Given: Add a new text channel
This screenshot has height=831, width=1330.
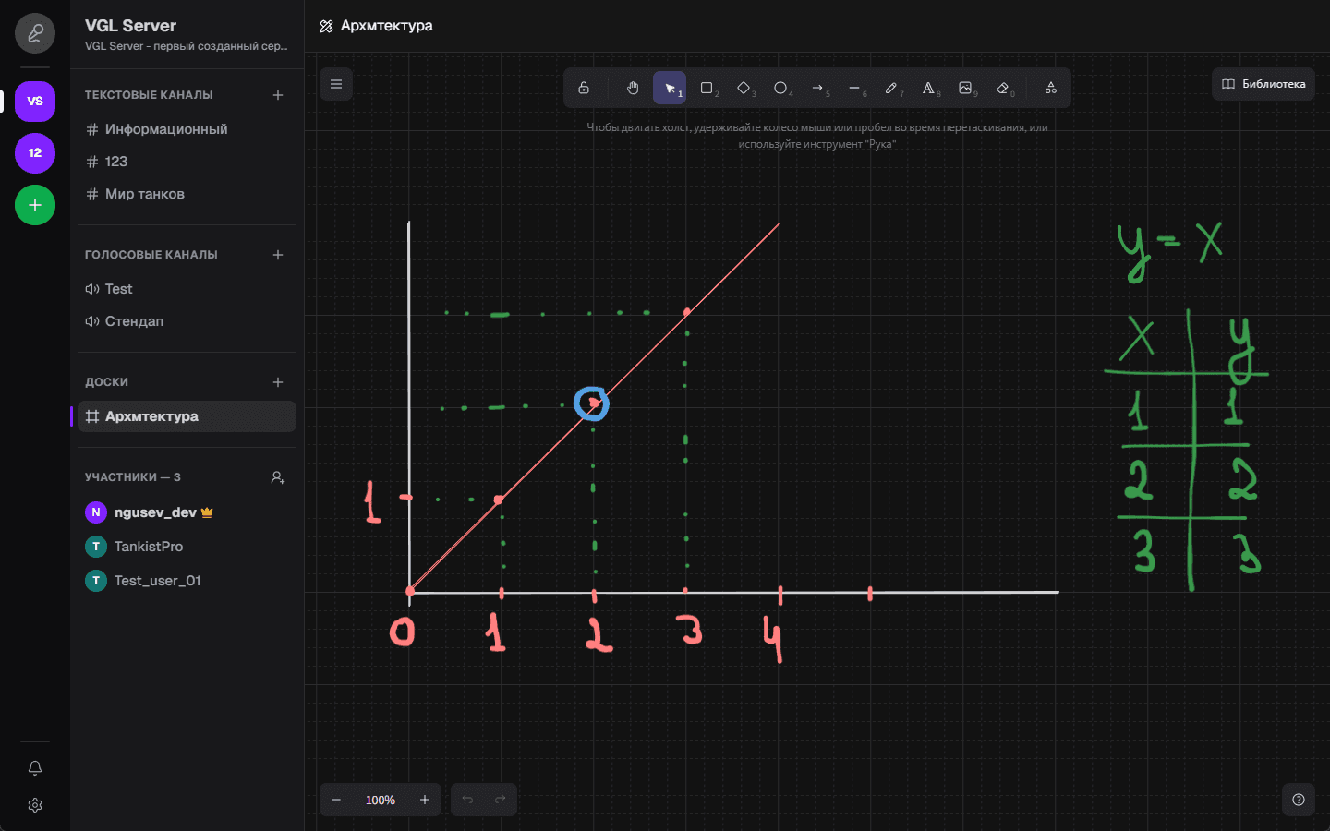Looking at the screenshot, I should click(x=278, y=95).
